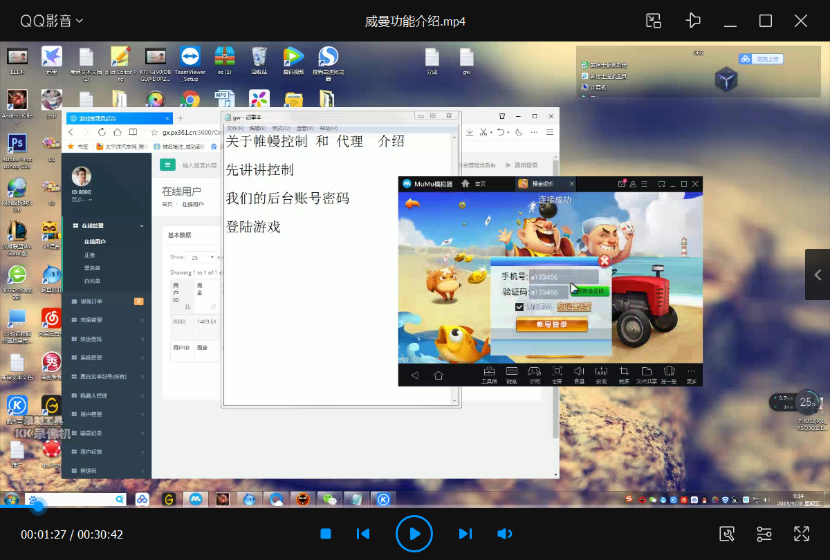The image size is (830, 560).
Task: Click the 忘记密码? forgot password link
Action: 574,306
